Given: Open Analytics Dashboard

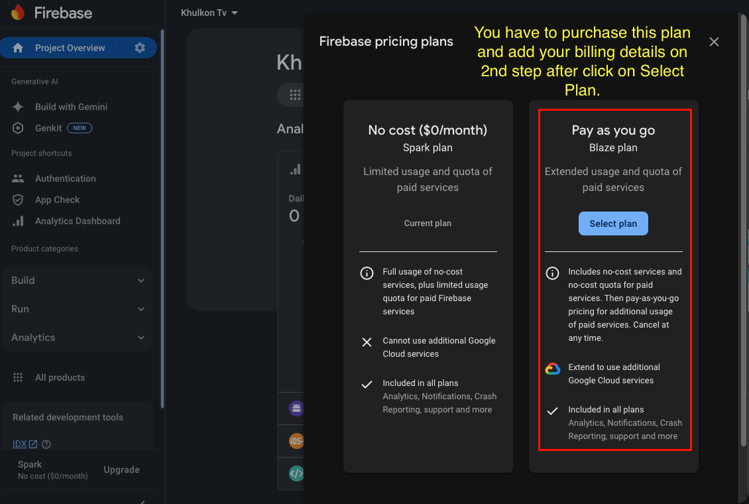Looking at the screenshot, I should [78, 221].
